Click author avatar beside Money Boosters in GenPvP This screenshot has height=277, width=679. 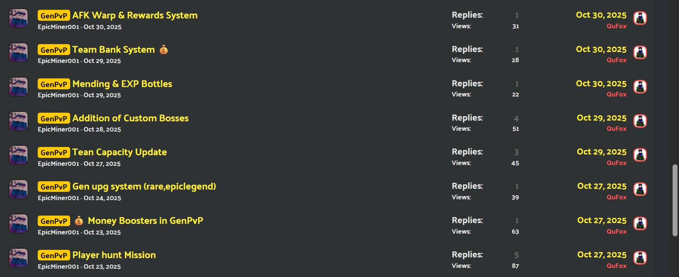point(18,224)
